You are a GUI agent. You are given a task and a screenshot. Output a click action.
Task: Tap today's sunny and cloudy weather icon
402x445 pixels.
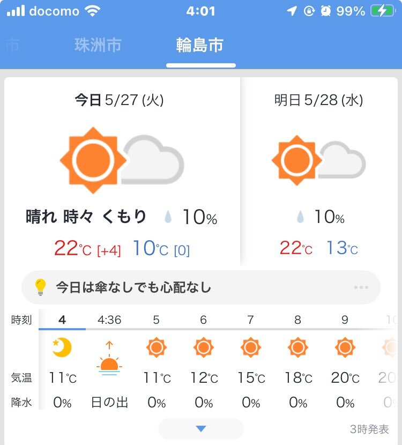[122, 160]
